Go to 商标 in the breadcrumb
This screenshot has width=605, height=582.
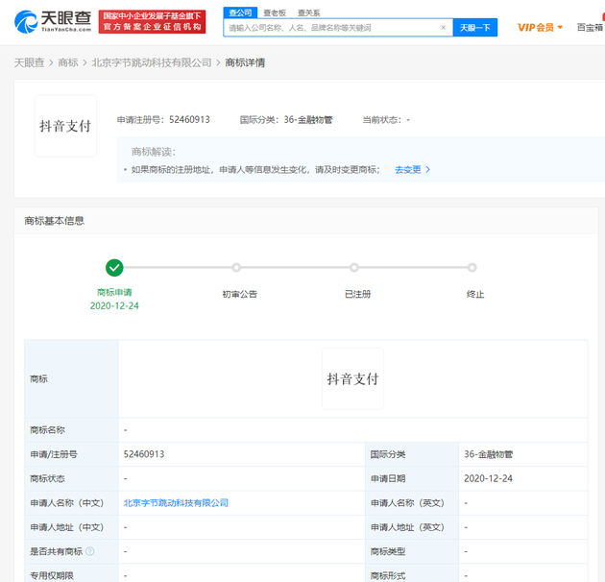click(68, 62)
